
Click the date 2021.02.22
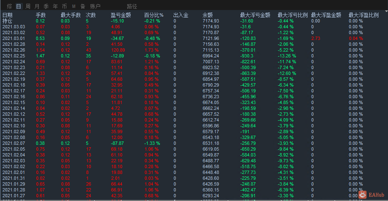[x=14, y=73]
